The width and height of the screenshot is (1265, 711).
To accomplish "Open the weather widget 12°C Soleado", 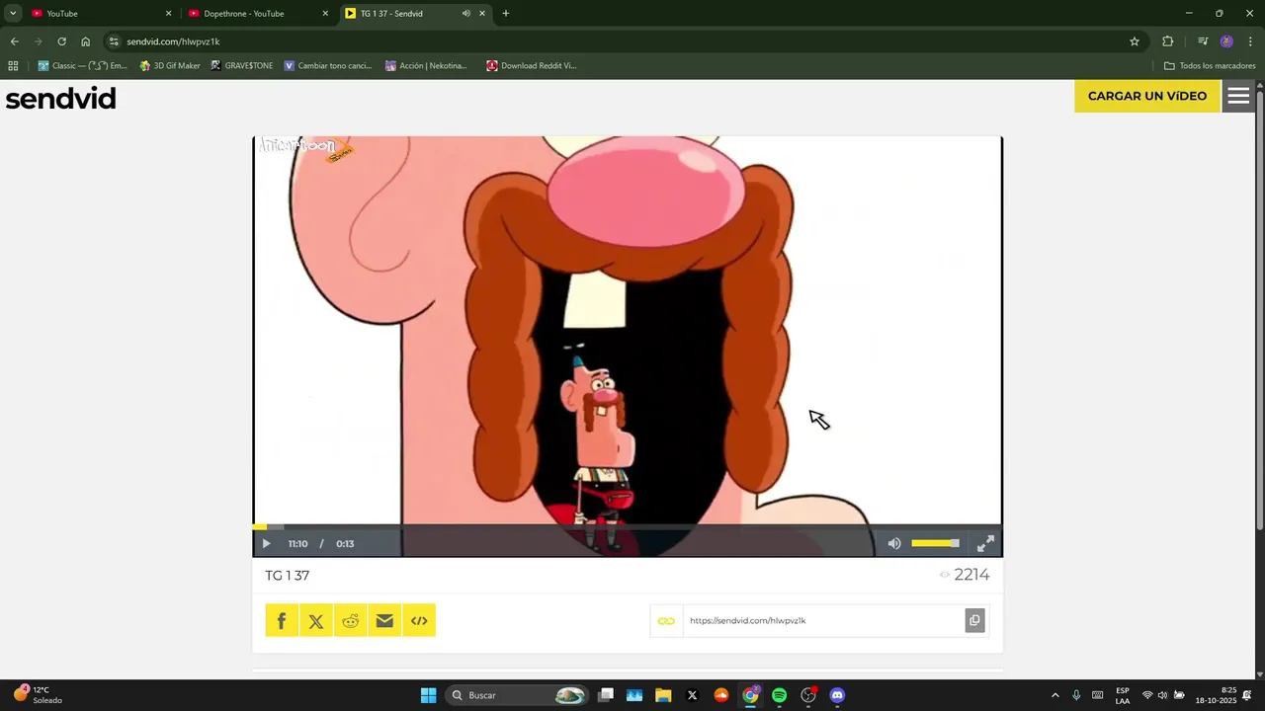I will (x=40, y=695).
